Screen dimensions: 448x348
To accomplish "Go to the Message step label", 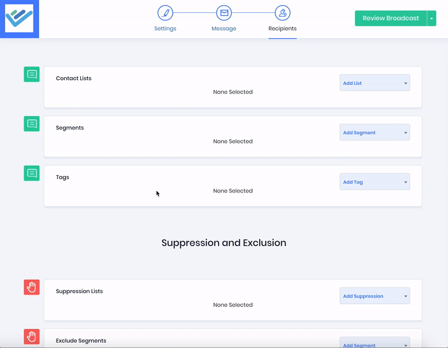I will tap(224, 29).
